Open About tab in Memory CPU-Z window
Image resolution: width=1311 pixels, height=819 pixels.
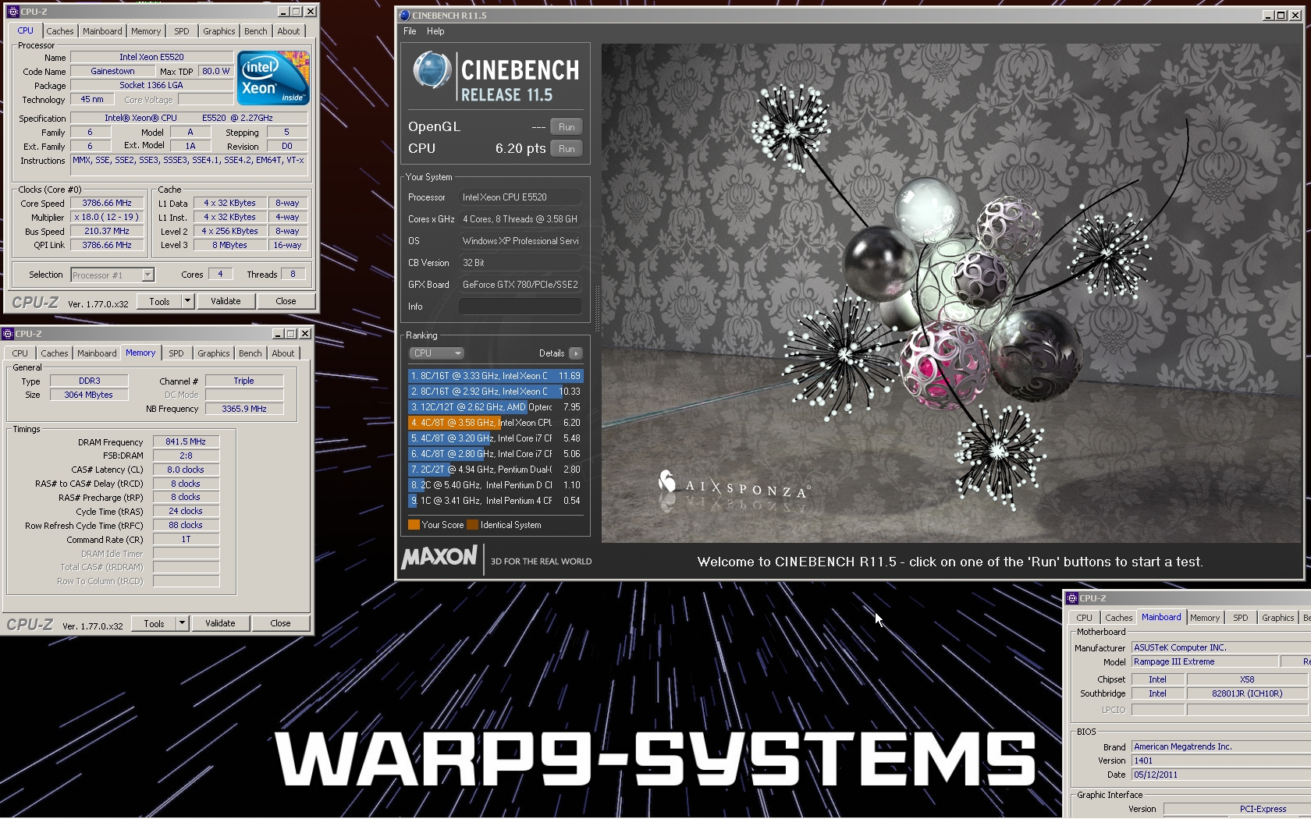[282, 353]
